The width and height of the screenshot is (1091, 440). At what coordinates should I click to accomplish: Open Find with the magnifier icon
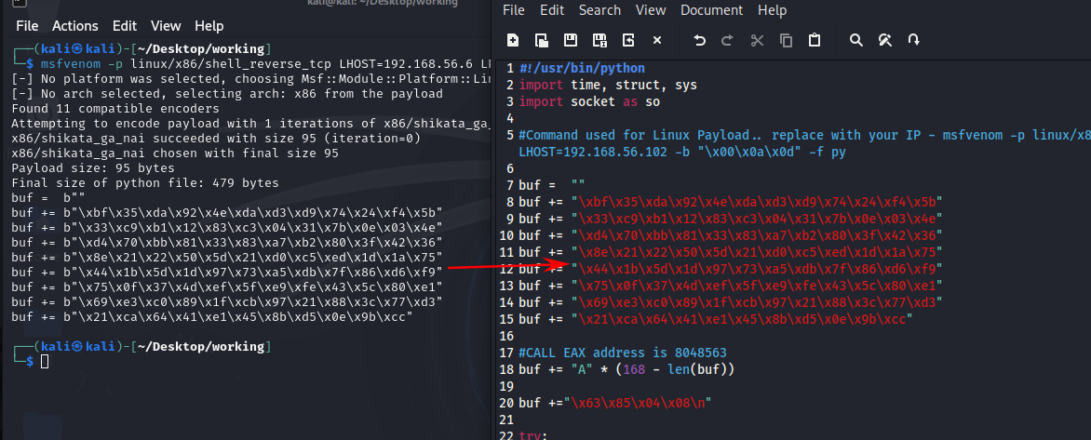856,40
